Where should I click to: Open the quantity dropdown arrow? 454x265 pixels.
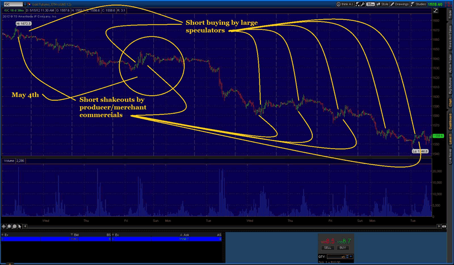[351, 257]
